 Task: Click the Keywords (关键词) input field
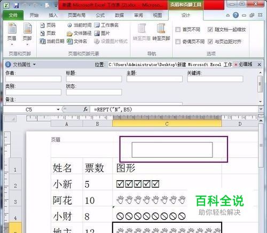[x=215, y=79]
